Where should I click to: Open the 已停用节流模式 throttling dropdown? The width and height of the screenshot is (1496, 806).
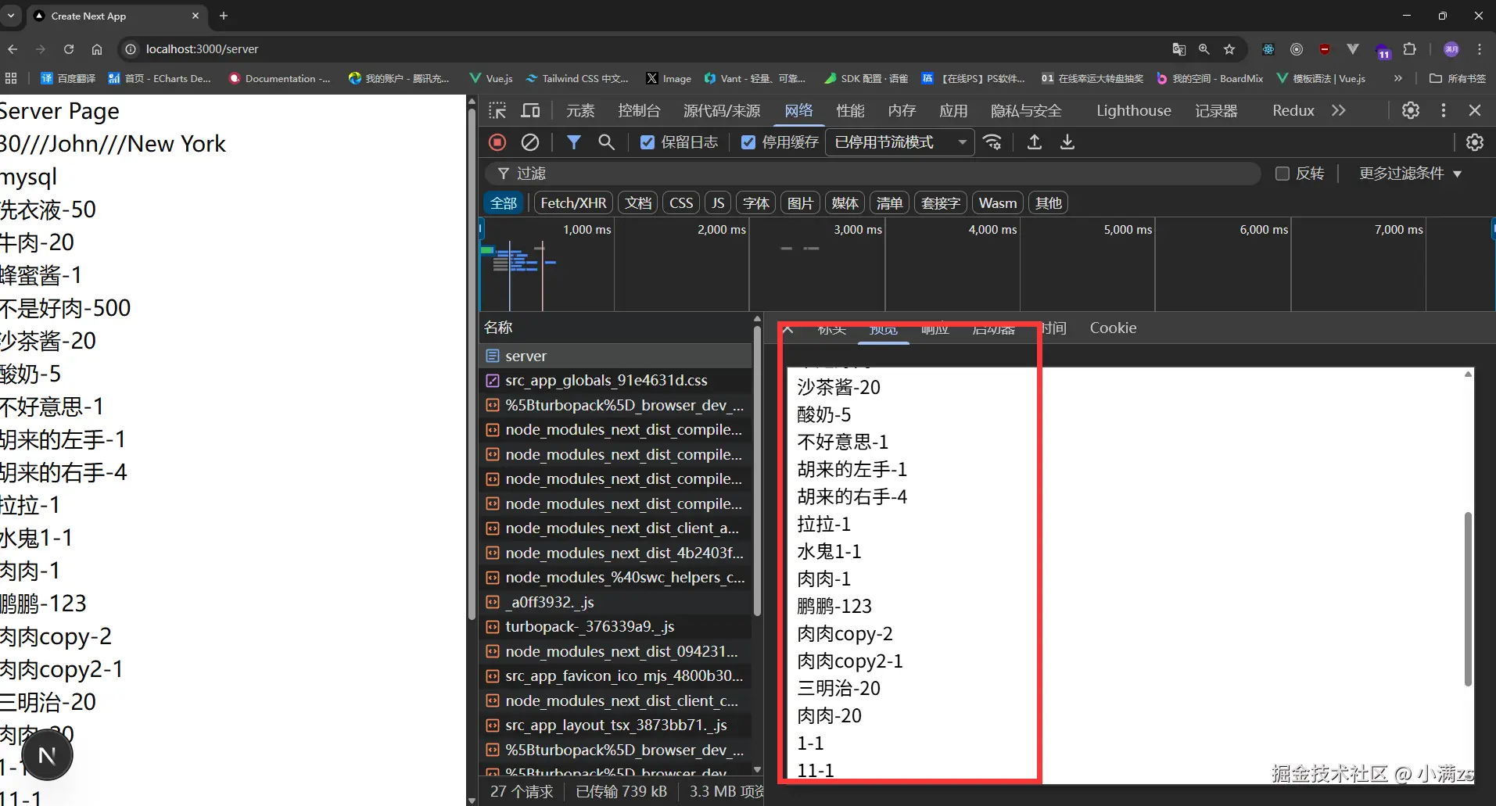tap(899, 142)
